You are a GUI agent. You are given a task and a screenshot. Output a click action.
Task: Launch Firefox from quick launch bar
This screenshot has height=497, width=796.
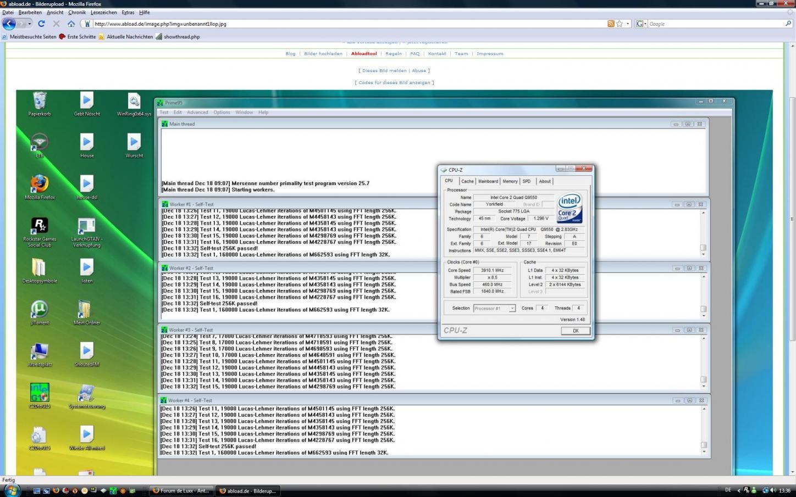[56, 490]
